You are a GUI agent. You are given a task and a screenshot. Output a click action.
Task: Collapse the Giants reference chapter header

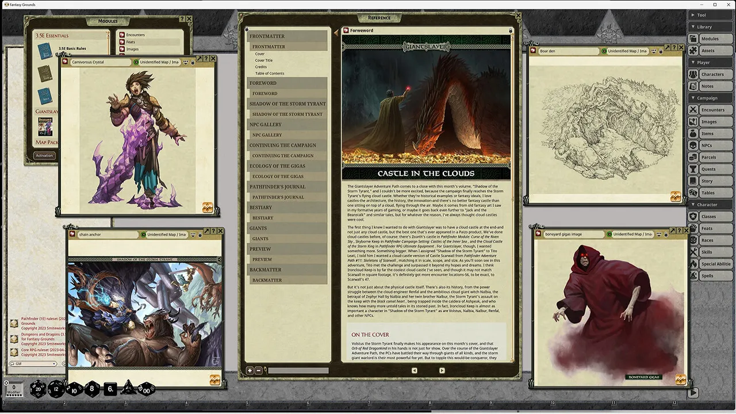click(287, 228)
